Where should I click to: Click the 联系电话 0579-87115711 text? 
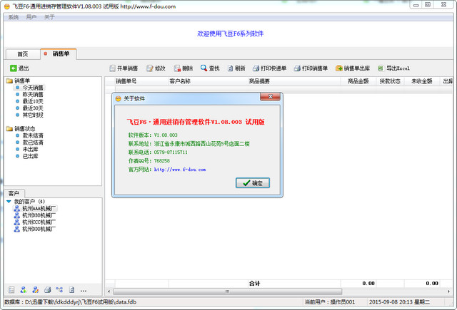pyautogui.click(x=158, y=153)
